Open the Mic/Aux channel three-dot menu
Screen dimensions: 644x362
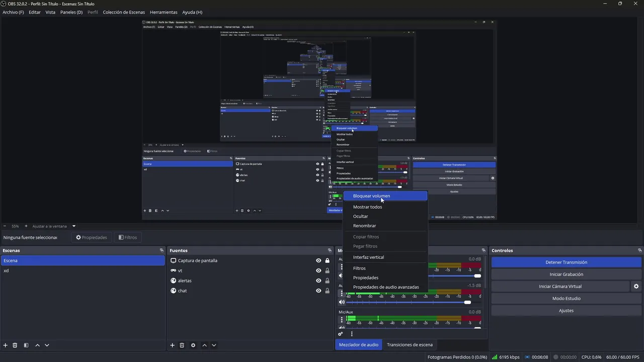342,320
